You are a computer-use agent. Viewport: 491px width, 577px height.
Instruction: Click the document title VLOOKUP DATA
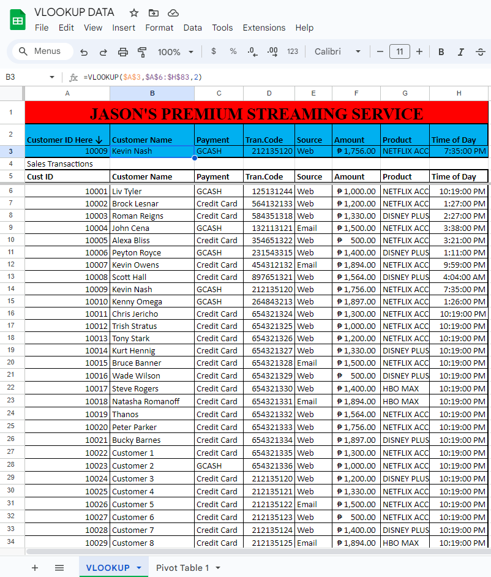(74, 12)
